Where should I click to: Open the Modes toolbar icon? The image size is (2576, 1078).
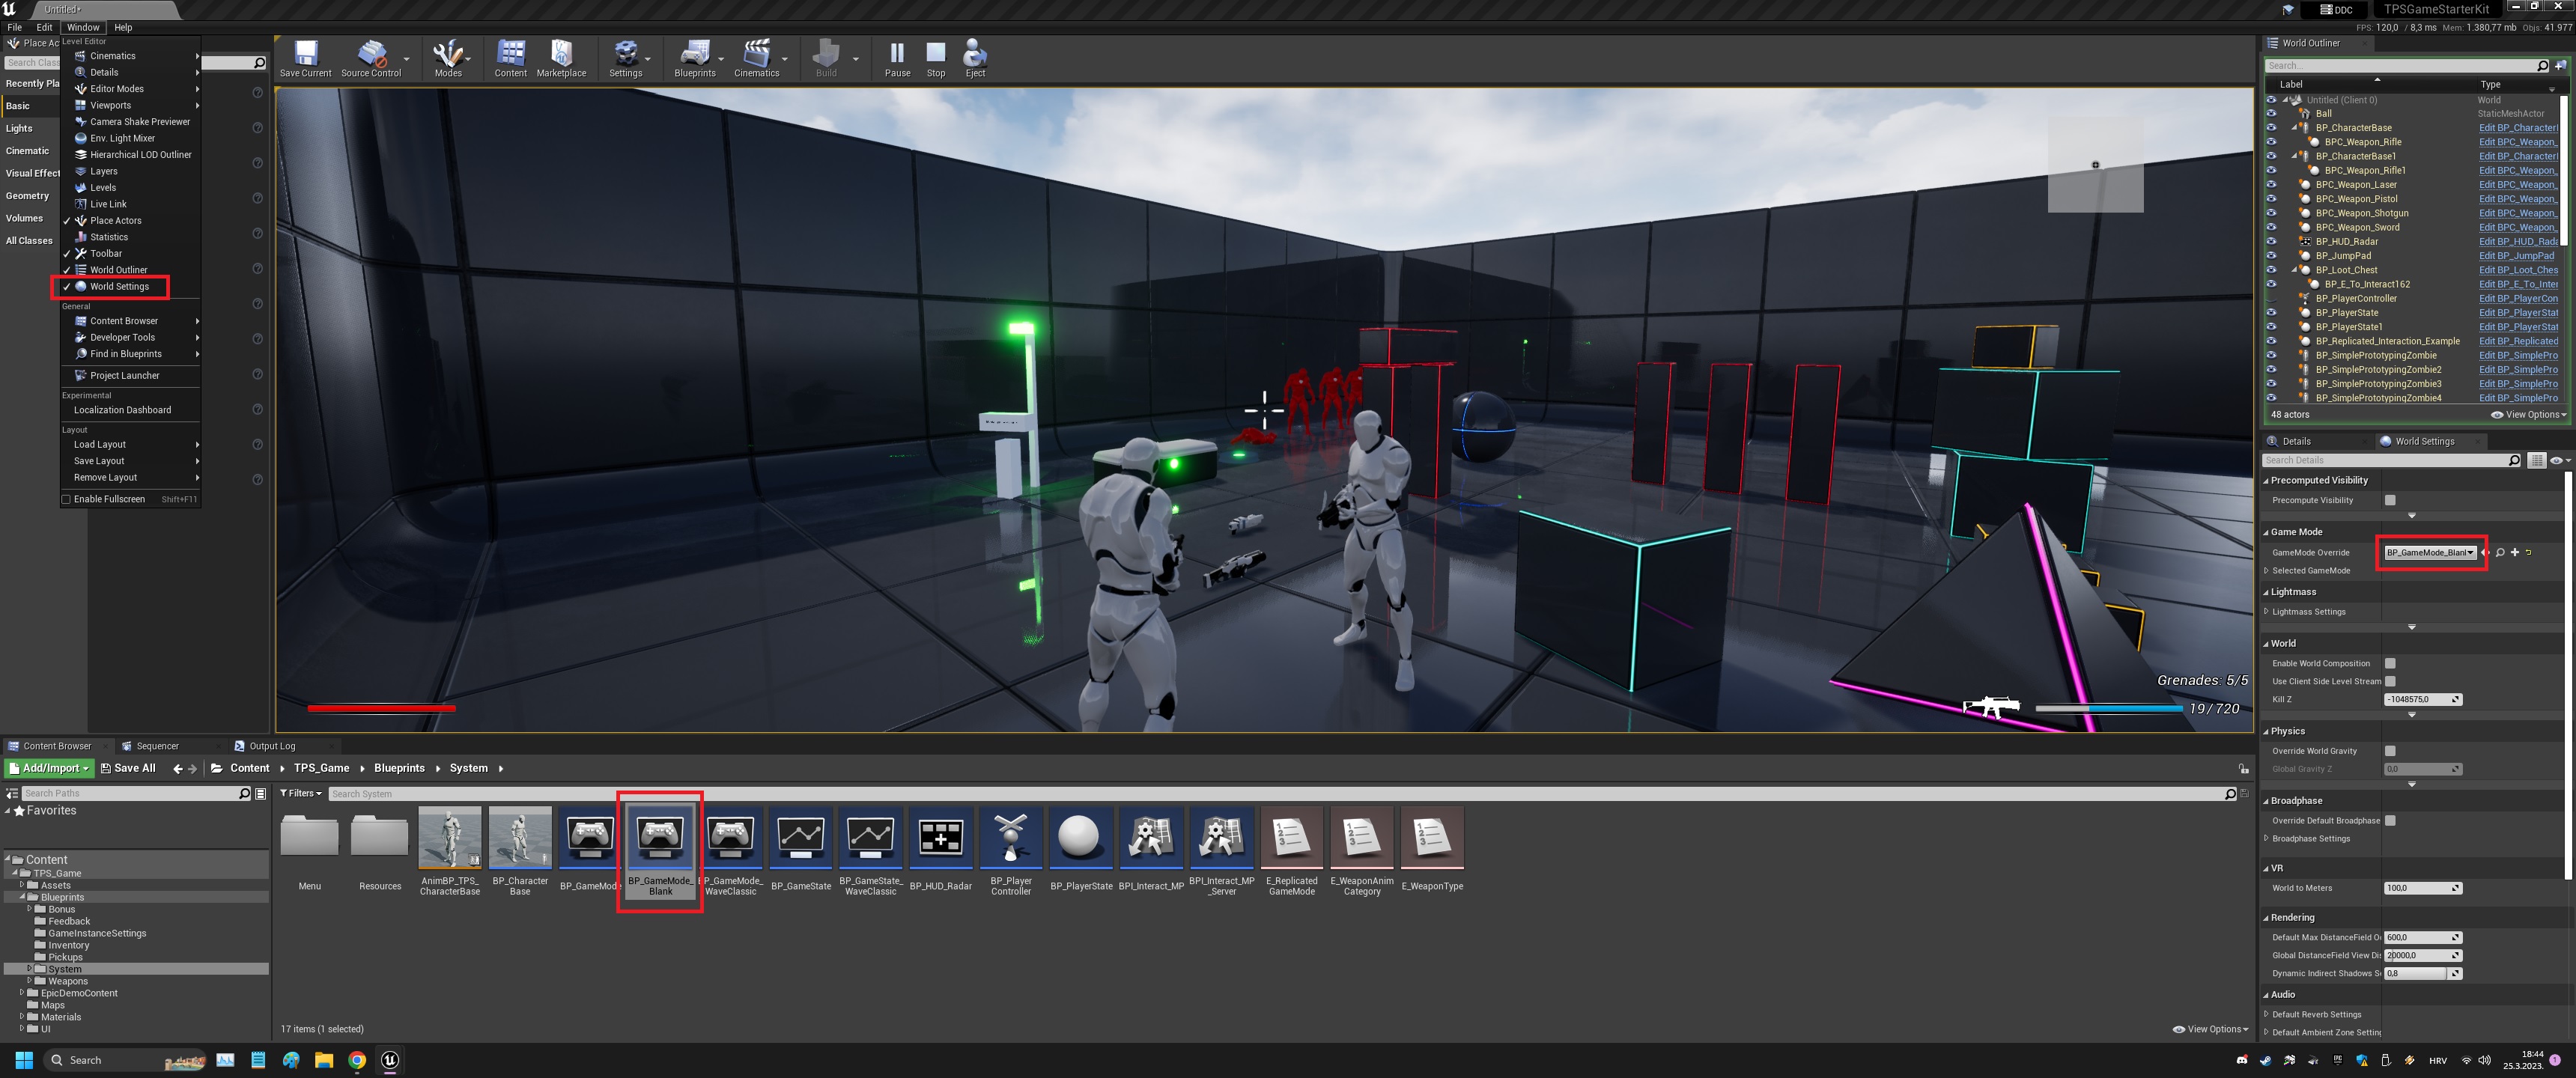coord(448,58)
